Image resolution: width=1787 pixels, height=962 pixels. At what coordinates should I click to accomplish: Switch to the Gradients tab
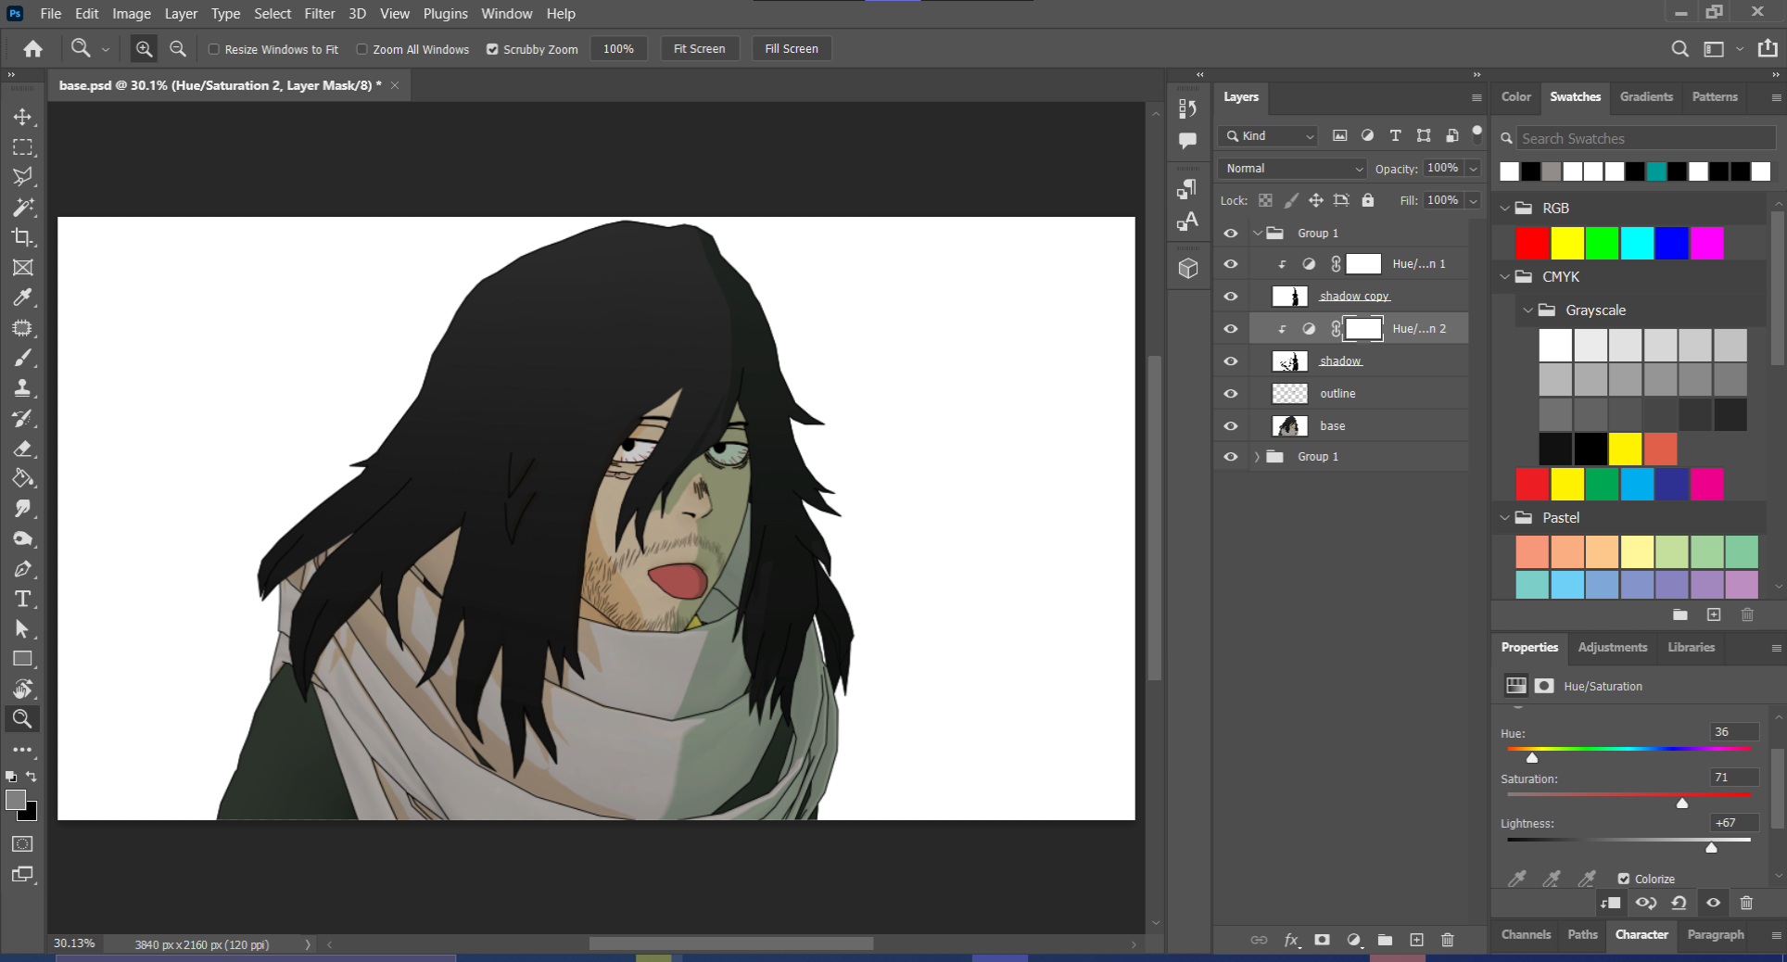(1645, 97)
